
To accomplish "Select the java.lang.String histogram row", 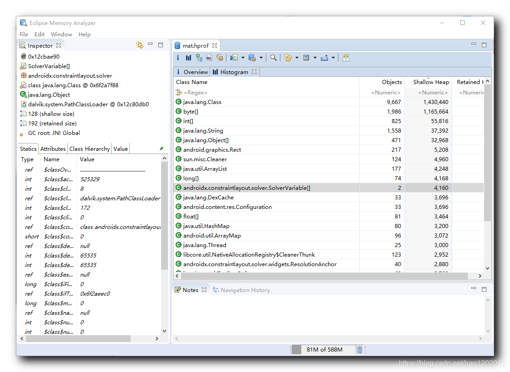I will [x=329, y=130].
